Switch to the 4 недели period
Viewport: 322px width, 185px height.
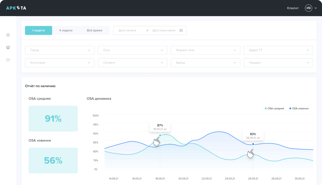click(x=66, y=30)
